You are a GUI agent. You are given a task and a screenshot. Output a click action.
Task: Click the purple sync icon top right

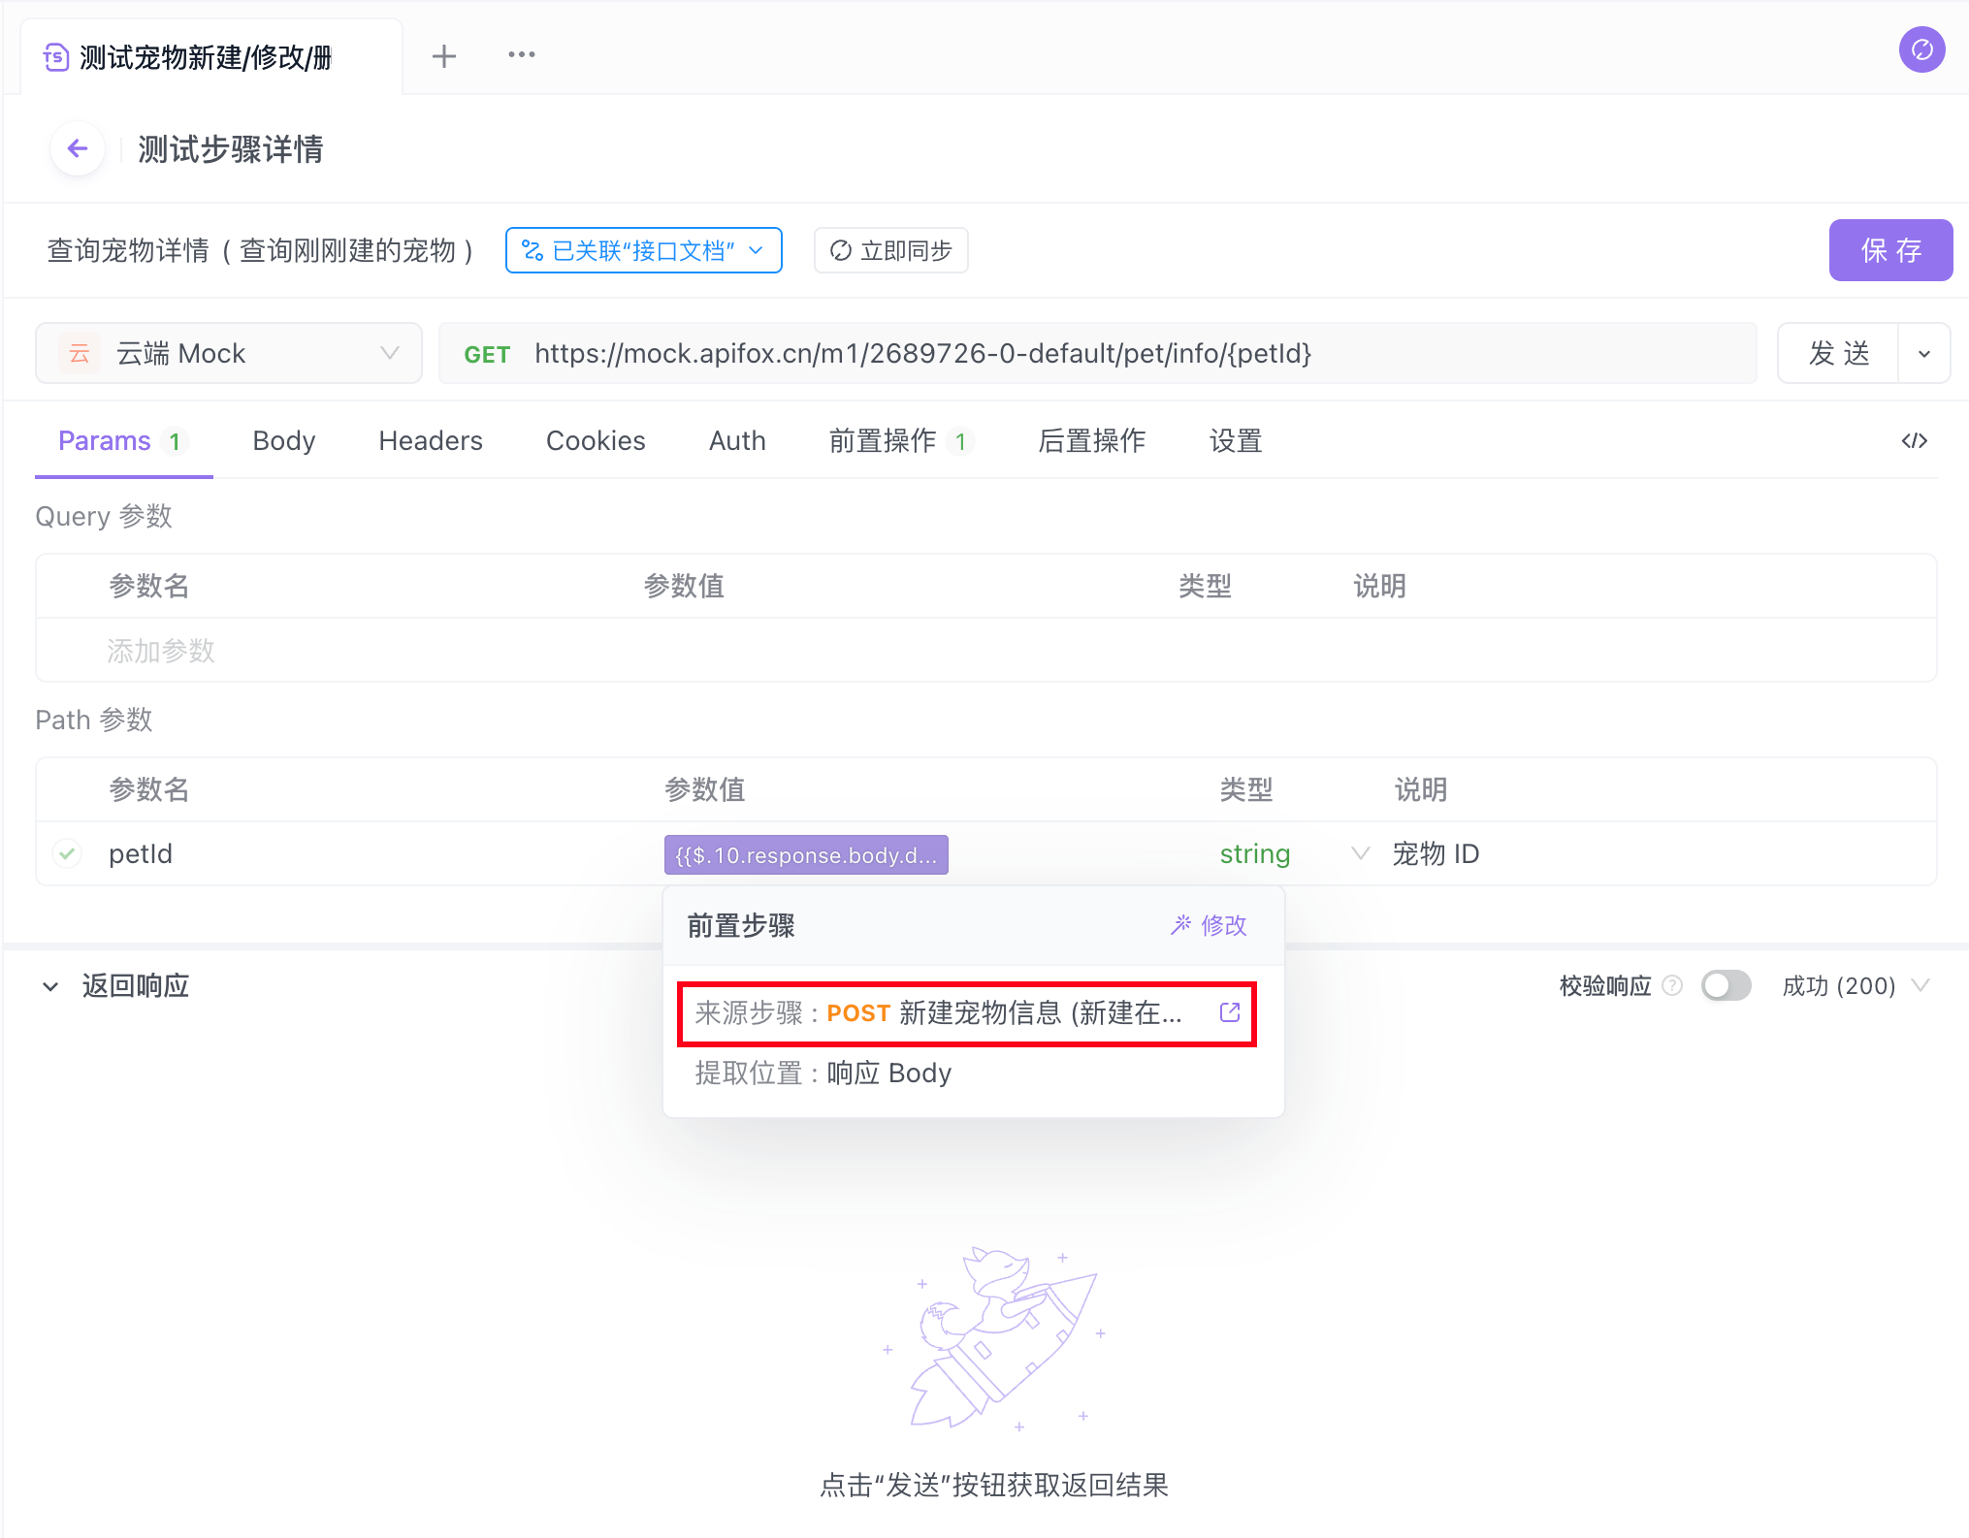(1921, 50)
